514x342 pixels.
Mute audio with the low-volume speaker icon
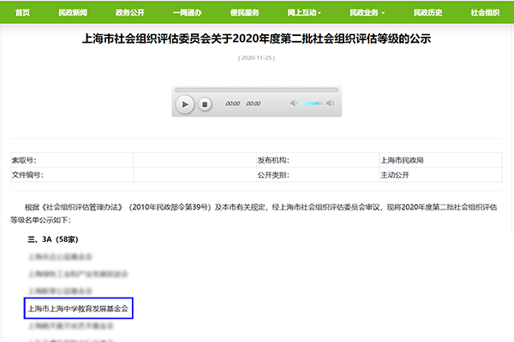tap(293, 103)
